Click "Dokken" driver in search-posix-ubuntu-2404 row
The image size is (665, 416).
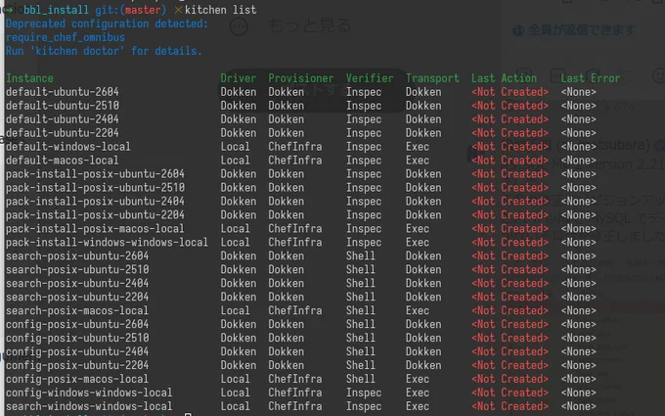pyautogui.click(x=239, y=283)
